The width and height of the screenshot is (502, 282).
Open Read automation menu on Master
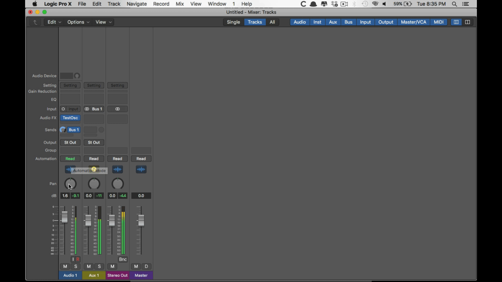coord(141,159)
